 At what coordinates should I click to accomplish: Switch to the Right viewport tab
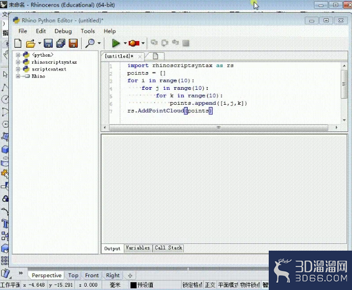coord(113,276)
